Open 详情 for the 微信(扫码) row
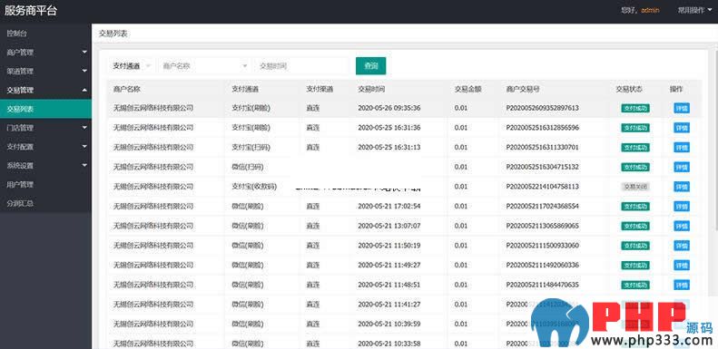Viewport: 718px width, 349px height. point(682,167)
